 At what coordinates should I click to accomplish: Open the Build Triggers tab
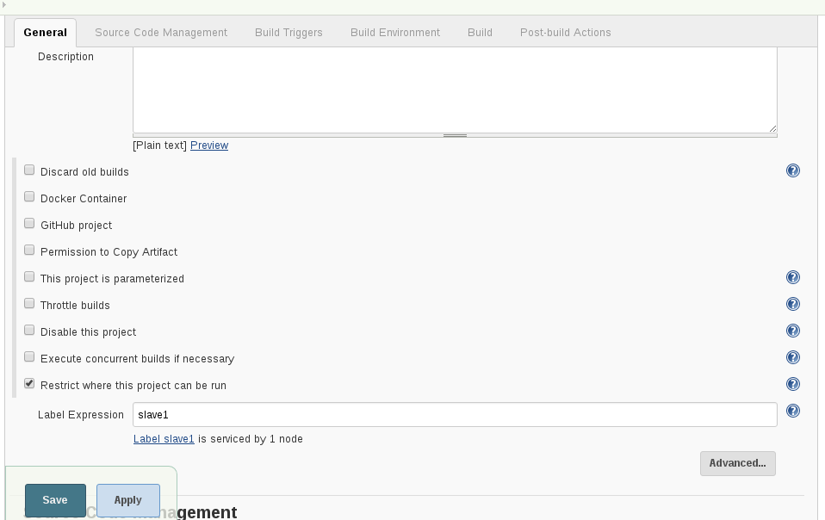(288, 32)
